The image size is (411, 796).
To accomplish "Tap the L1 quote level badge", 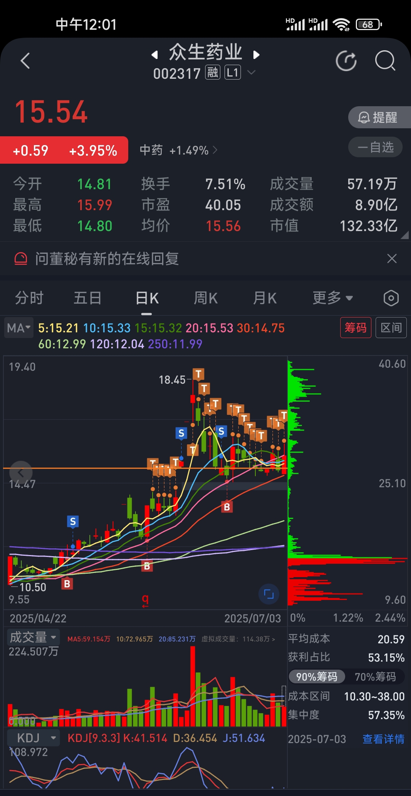I will (x=233, y=72).
